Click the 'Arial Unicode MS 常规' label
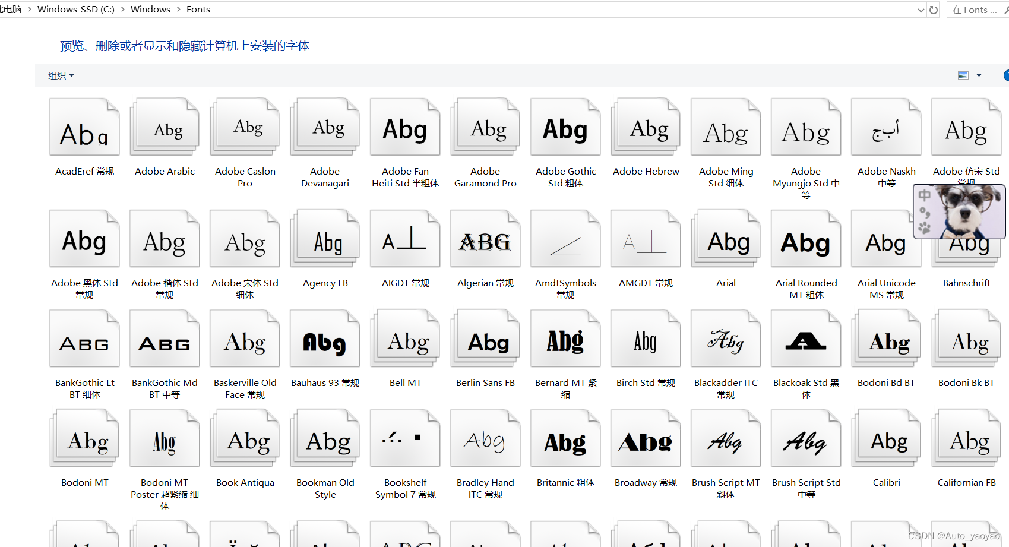The image size is (1009, 547). pyautogui.click(x=886, y=289)
